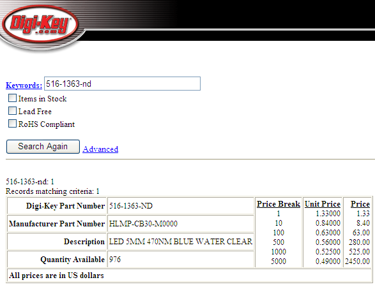Click price break quantity 5000
This screenshot has width=375, height=287.
click(279, 261)
